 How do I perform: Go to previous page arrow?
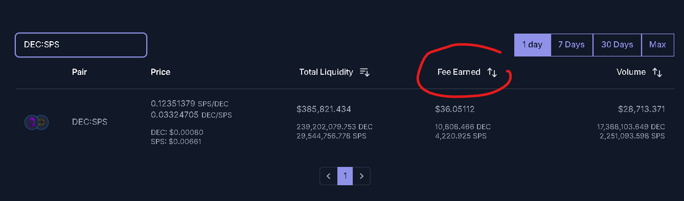[329, 176]
